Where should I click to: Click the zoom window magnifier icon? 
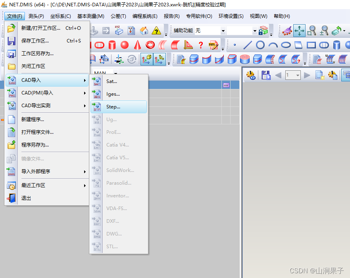click(x=312, y=31)
